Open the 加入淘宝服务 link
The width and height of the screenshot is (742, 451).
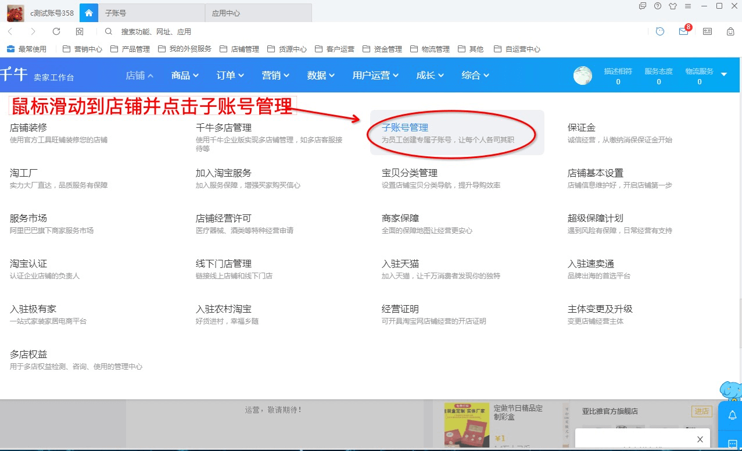point(224,173)
